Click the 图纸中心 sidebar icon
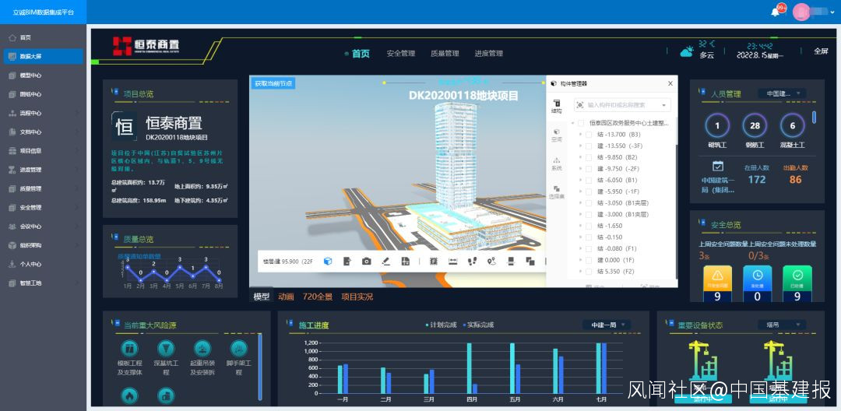Image resolution: width=841 pixels, height=411 pixels. (x=12, y=94)
